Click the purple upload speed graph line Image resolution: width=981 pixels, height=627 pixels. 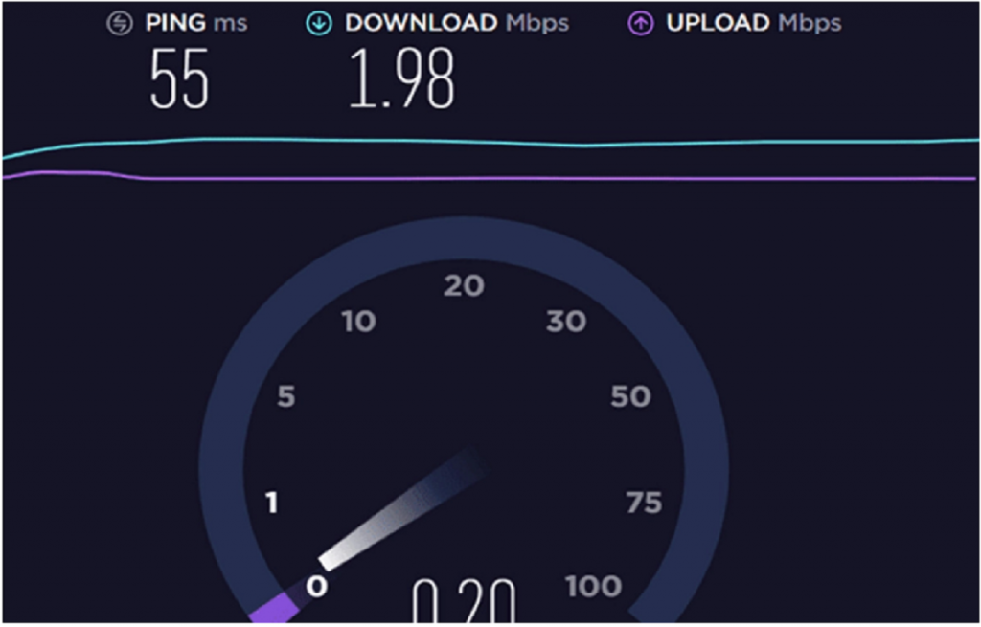(x=490, y=178)
